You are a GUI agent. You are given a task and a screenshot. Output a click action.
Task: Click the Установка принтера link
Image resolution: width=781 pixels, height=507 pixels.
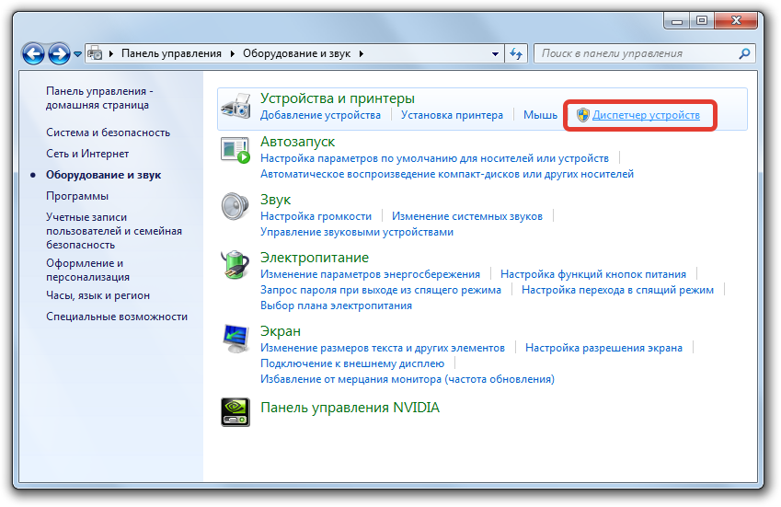(x=452, y=115)
